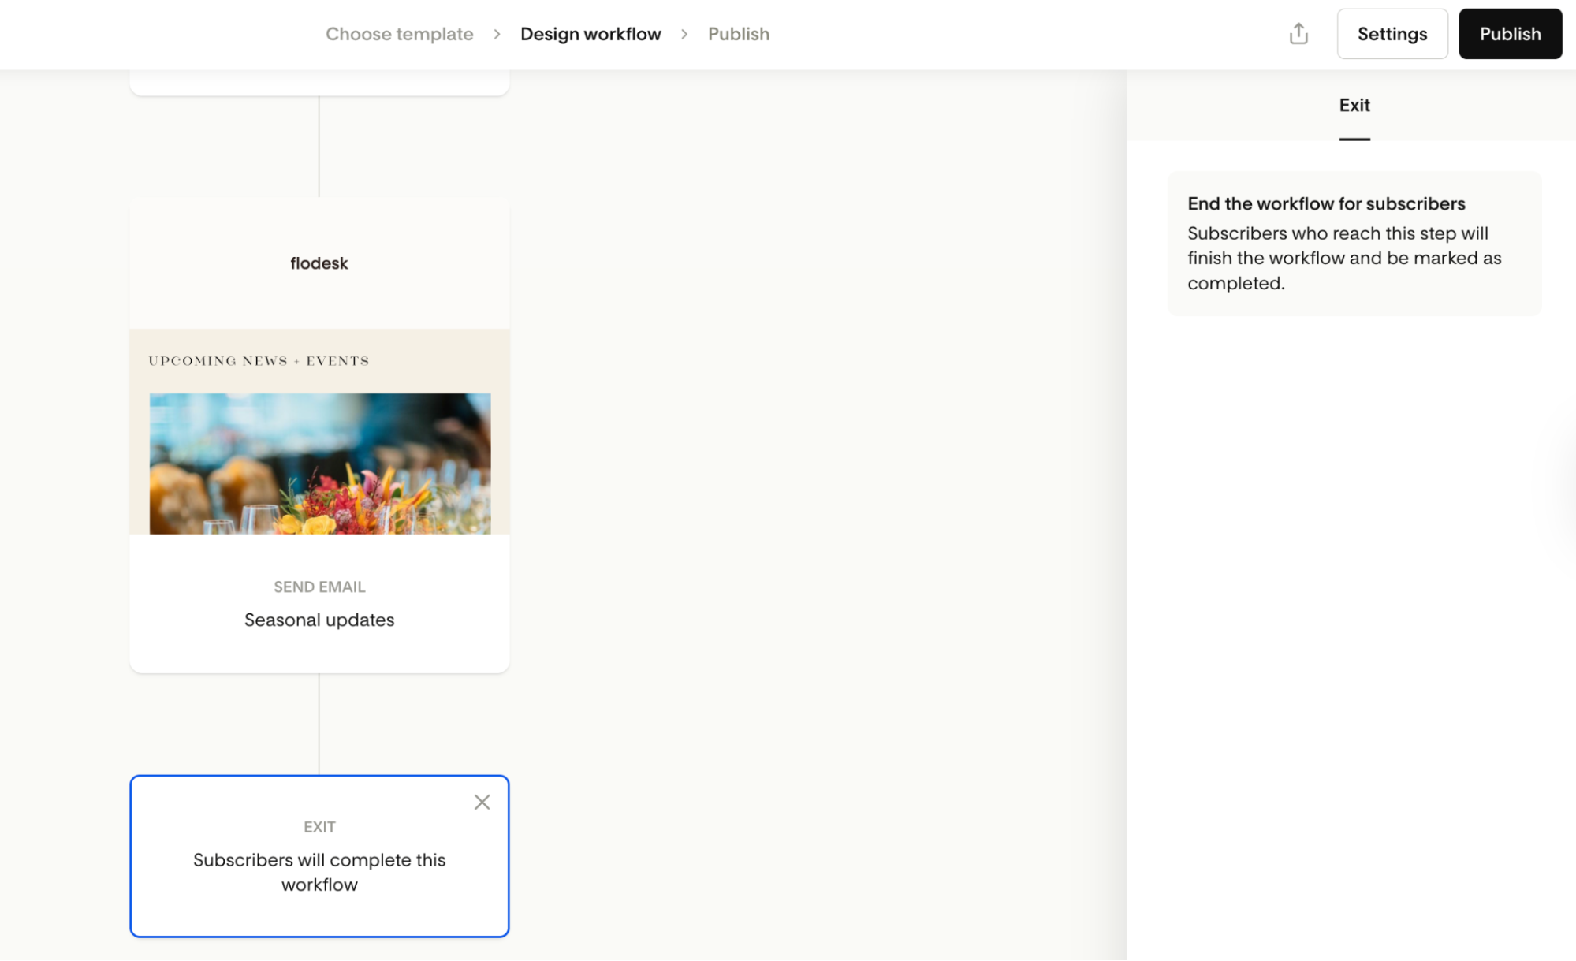Click the EXIT label in bottom card
Screen dimensions: 1576x961
(319, 827)
